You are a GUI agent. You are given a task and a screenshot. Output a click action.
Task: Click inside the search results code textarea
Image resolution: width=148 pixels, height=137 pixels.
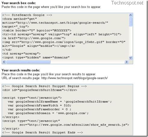(67, 110)
